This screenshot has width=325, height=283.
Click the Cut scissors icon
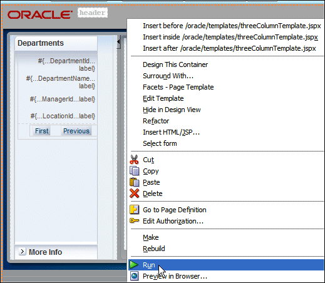134,160
